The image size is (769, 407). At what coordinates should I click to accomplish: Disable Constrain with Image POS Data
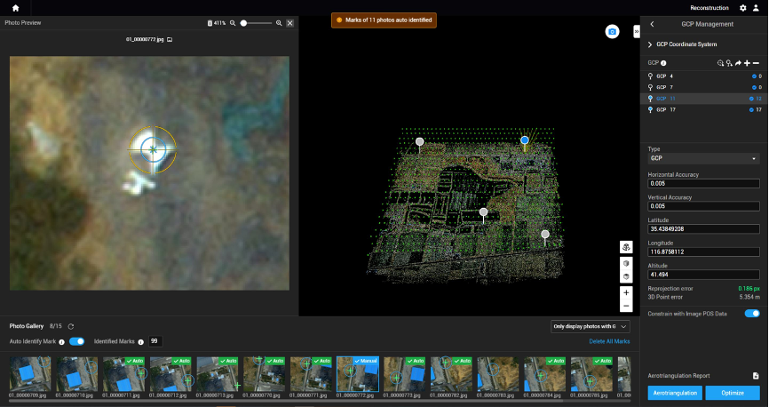(x=751, y=314)
